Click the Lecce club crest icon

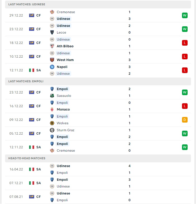[x=52, y=32]
